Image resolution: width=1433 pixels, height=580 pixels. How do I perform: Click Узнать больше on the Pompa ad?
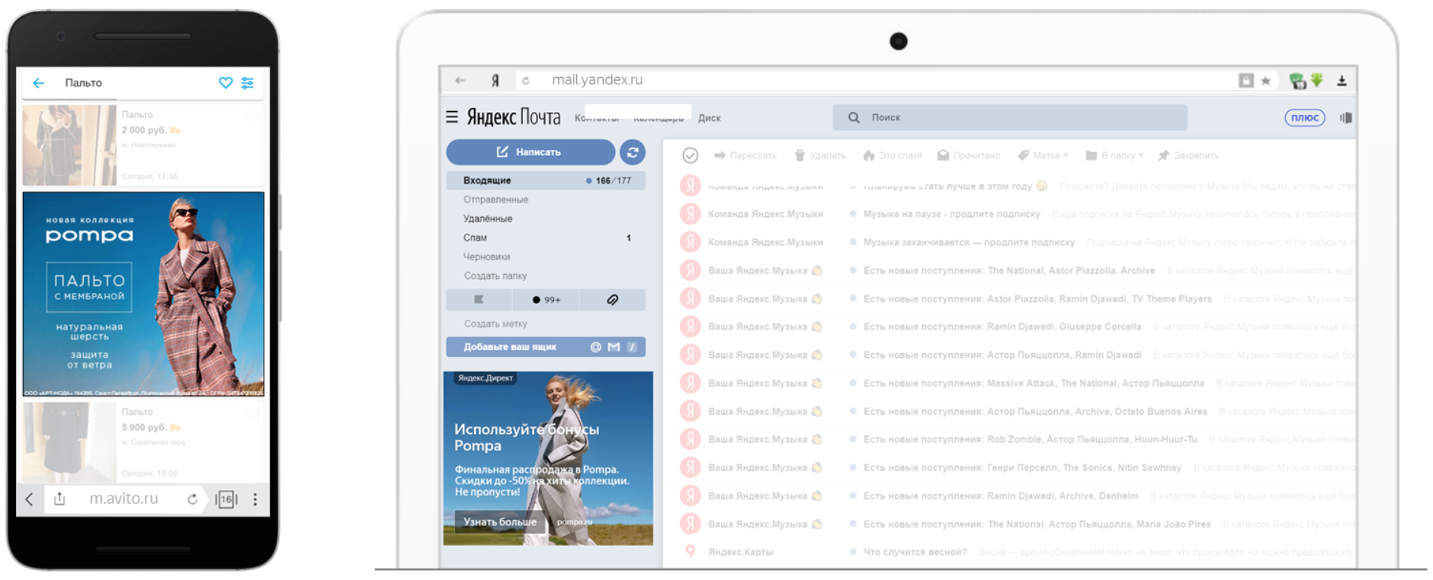[500, 521]
